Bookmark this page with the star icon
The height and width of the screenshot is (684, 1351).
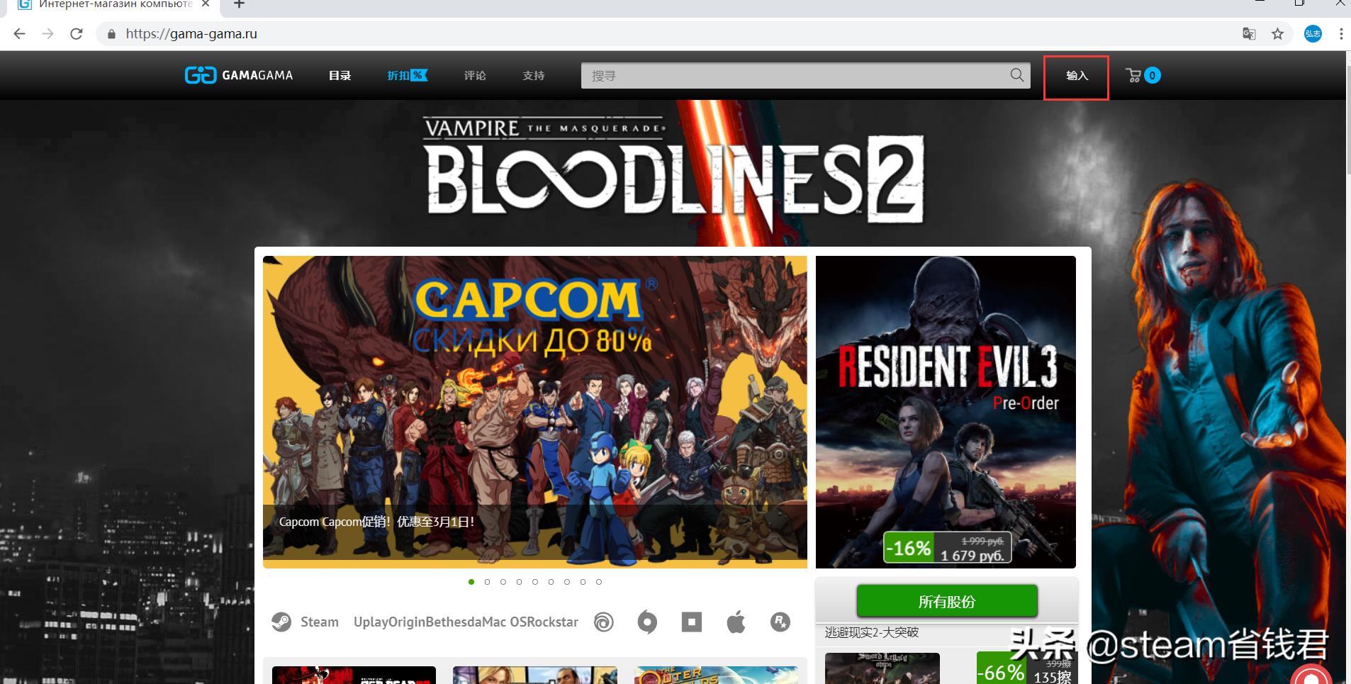click(1277, 33)
